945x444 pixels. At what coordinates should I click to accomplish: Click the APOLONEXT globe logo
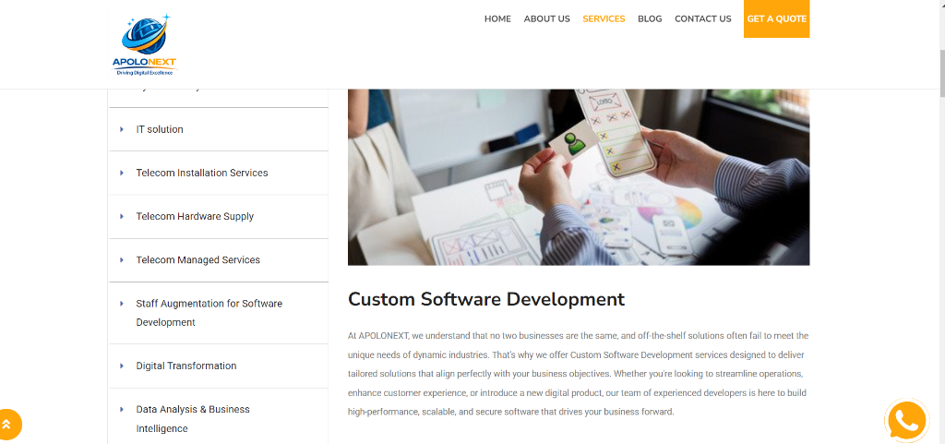(x=145, y=44)
